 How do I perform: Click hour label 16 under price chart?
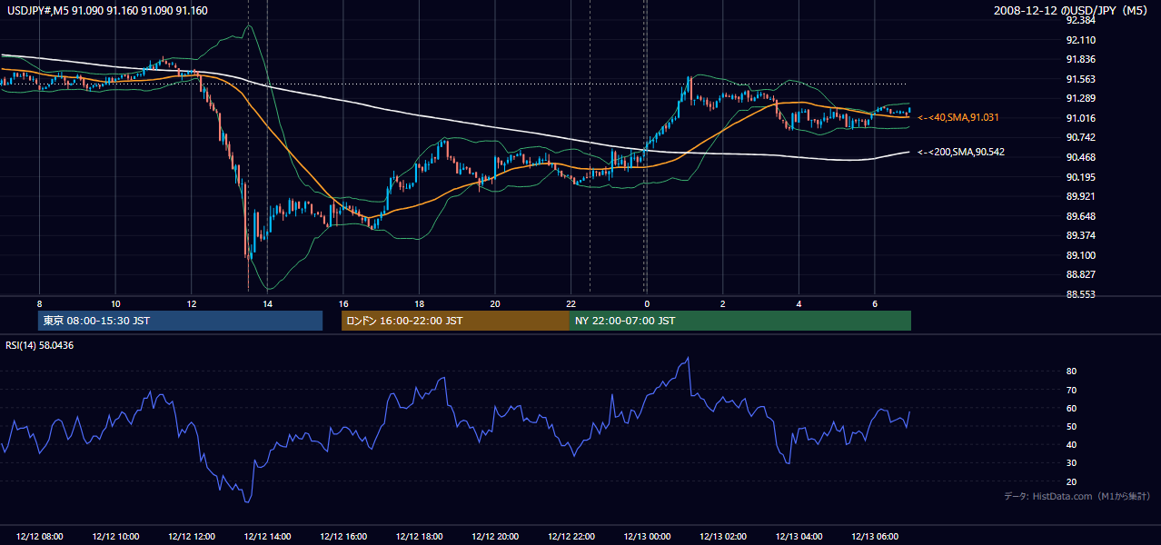click(x=343, y=302)
